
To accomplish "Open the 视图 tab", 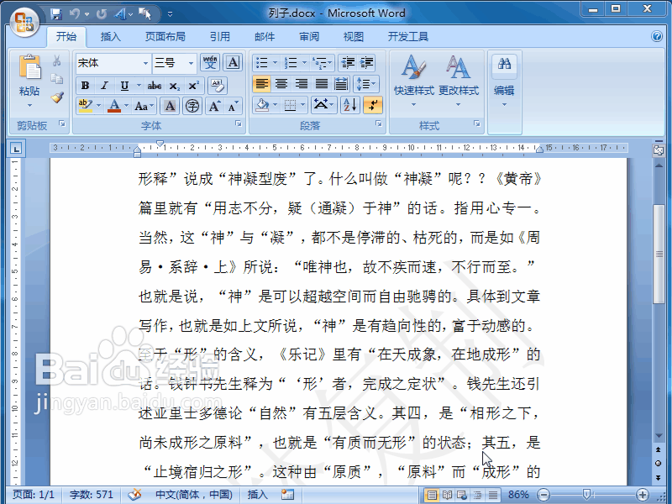I will (354, 37).
